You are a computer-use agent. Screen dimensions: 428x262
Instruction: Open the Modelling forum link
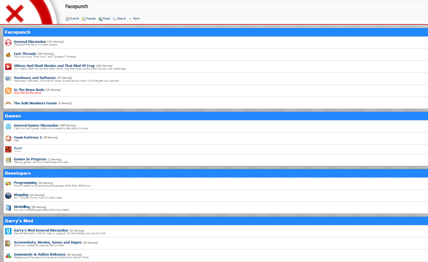click(22, 207)
